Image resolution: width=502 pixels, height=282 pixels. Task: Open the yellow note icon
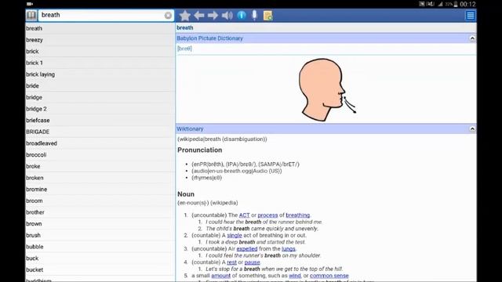[x=268, y=16]
